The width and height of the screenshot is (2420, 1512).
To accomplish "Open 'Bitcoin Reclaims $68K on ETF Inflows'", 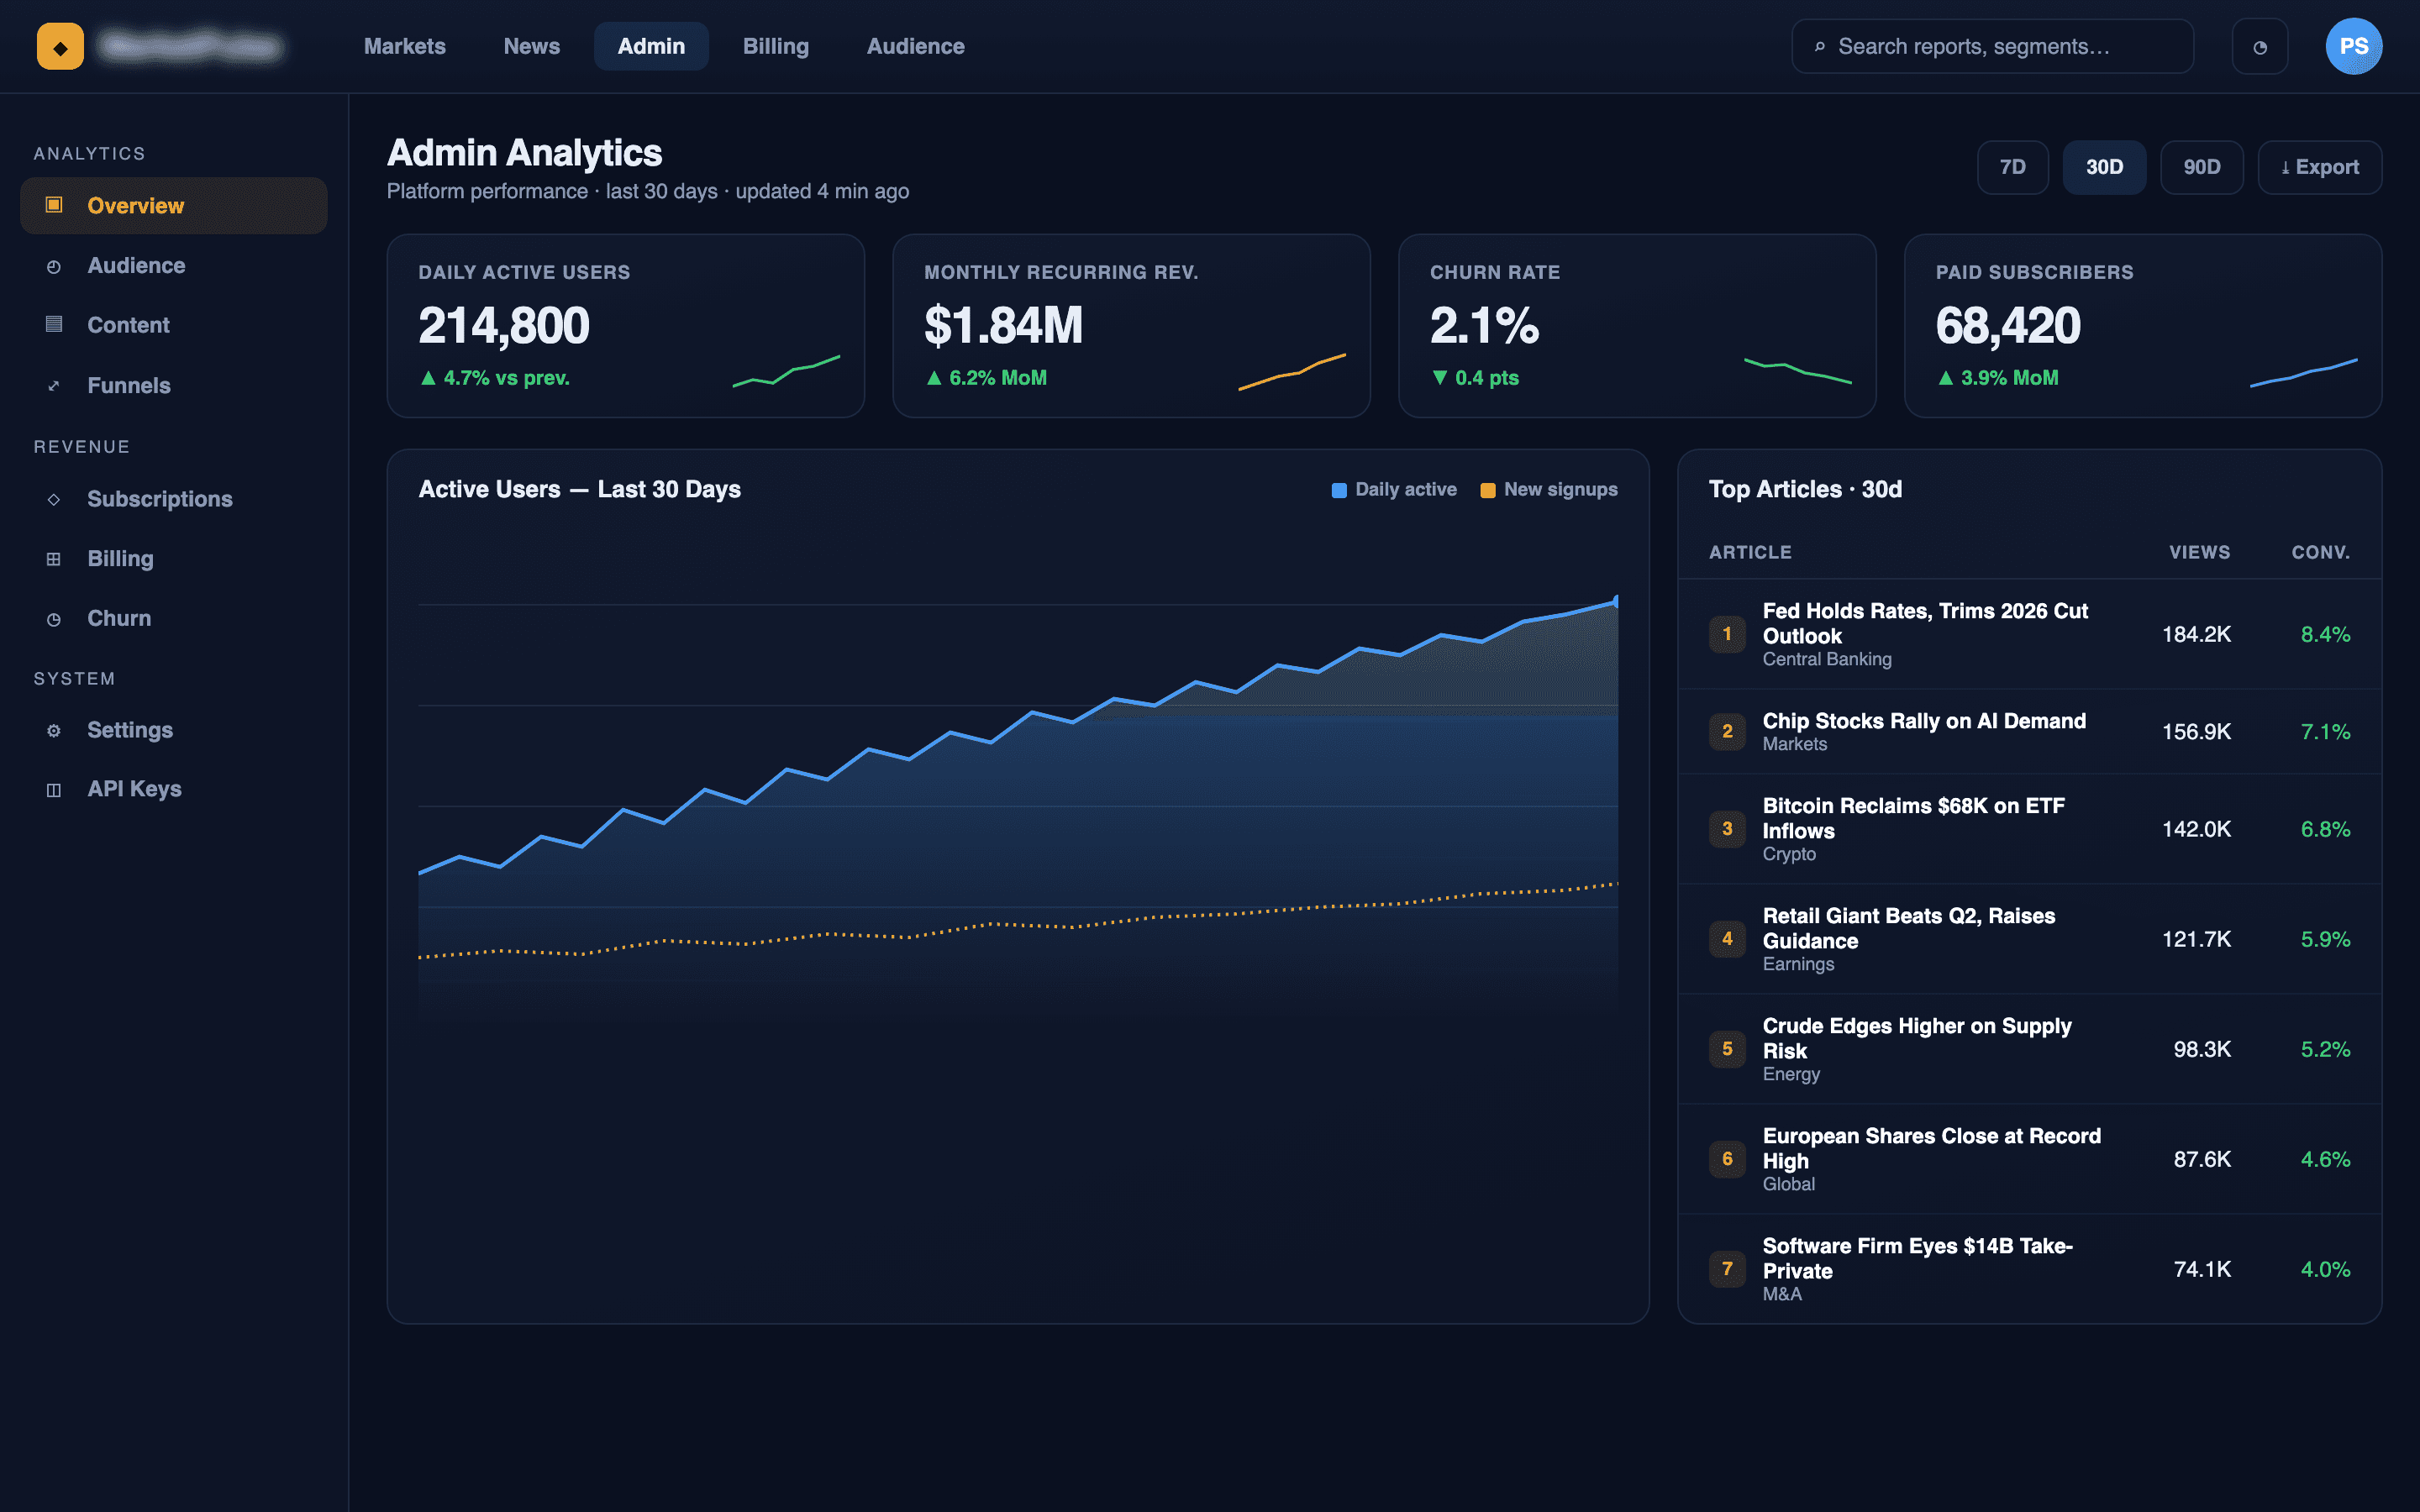I will pos(1913,818).
